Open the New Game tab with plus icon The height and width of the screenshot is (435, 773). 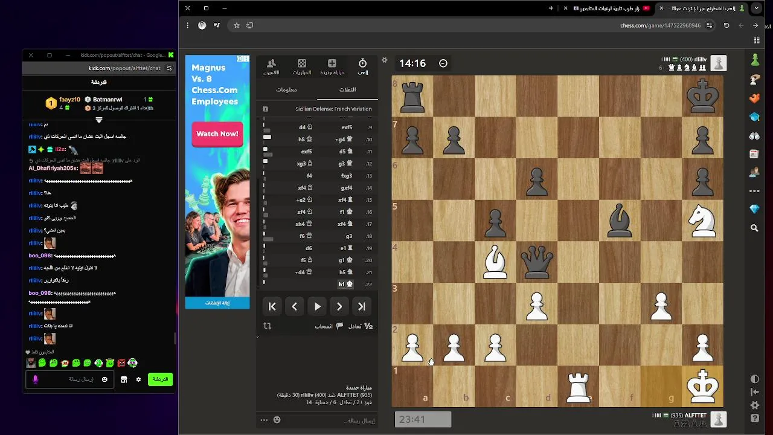332,66
